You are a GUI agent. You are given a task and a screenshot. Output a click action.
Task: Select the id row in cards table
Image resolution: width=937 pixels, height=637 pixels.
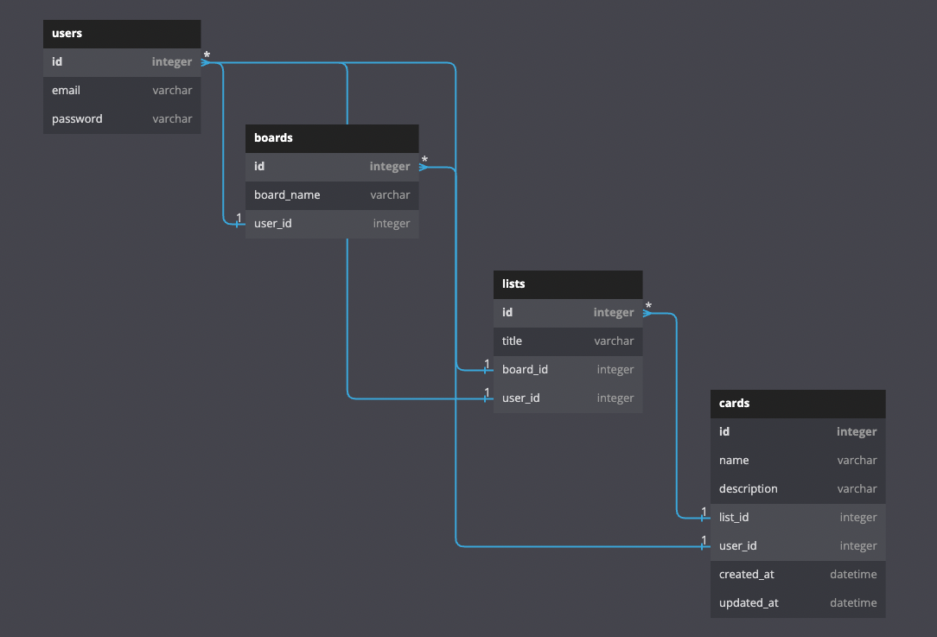(798, 432)
